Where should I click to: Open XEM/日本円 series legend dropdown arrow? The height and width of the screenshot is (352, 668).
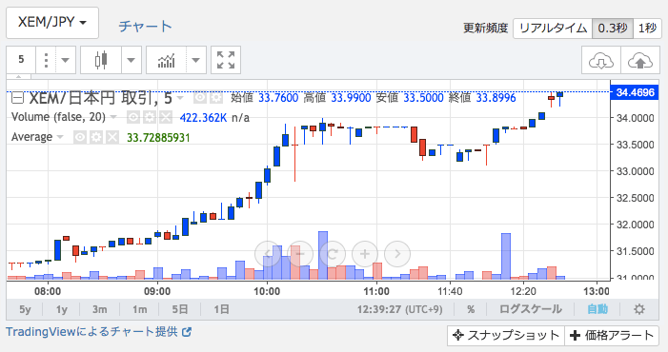pos(180,98)
